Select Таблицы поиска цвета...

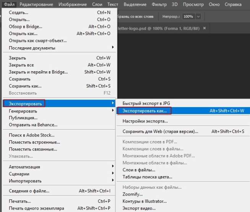tap(183, 177)
